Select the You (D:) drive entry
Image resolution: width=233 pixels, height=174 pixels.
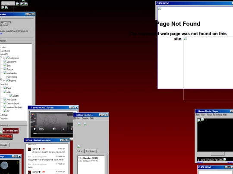tap(4, 84)
